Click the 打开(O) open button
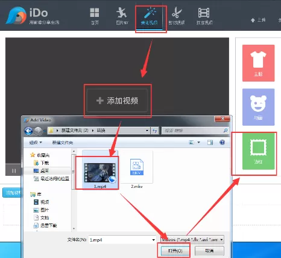This screenshot has height=258, width=281. click(175, 251)
